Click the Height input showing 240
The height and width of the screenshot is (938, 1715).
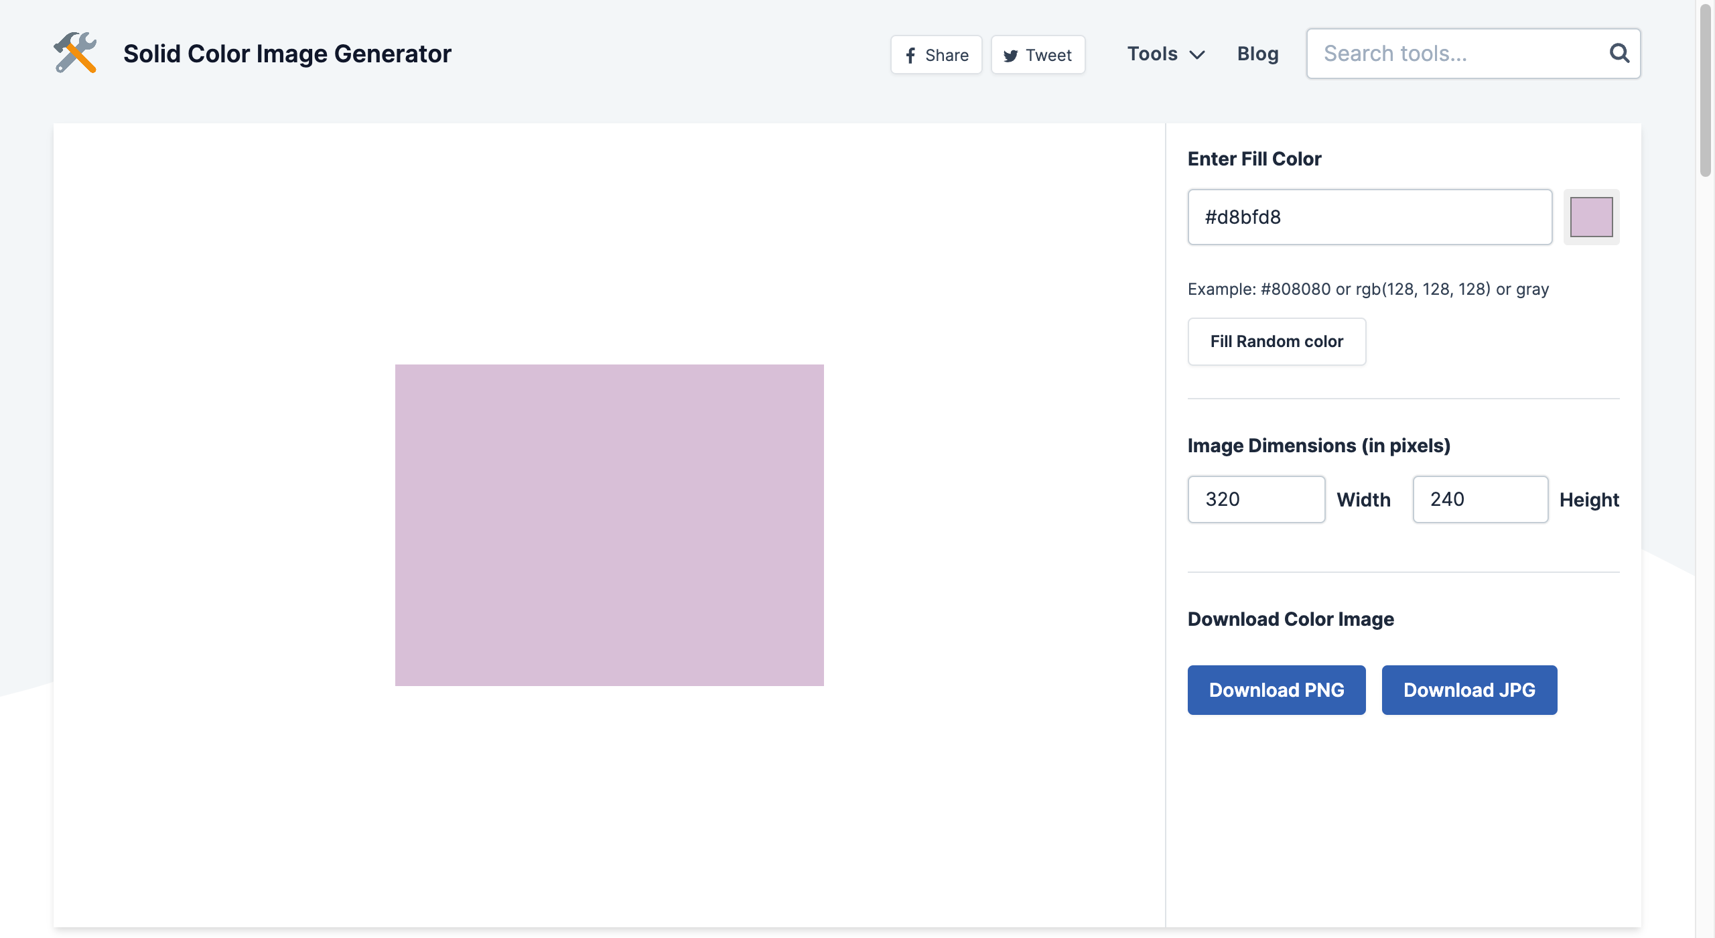pos(1480,499)
